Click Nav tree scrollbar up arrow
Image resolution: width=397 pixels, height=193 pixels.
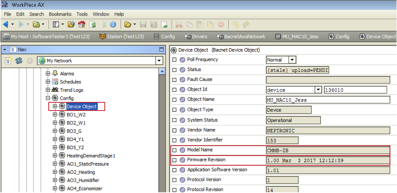click(x=162, y=71)
